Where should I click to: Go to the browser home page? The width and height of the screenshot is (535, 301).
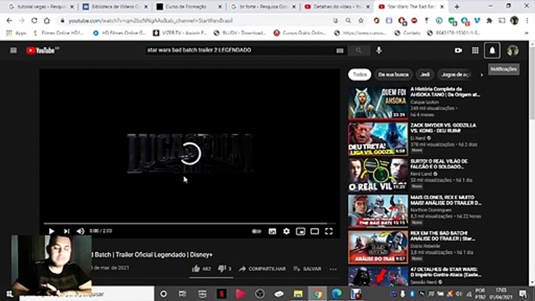click(47, 20)
